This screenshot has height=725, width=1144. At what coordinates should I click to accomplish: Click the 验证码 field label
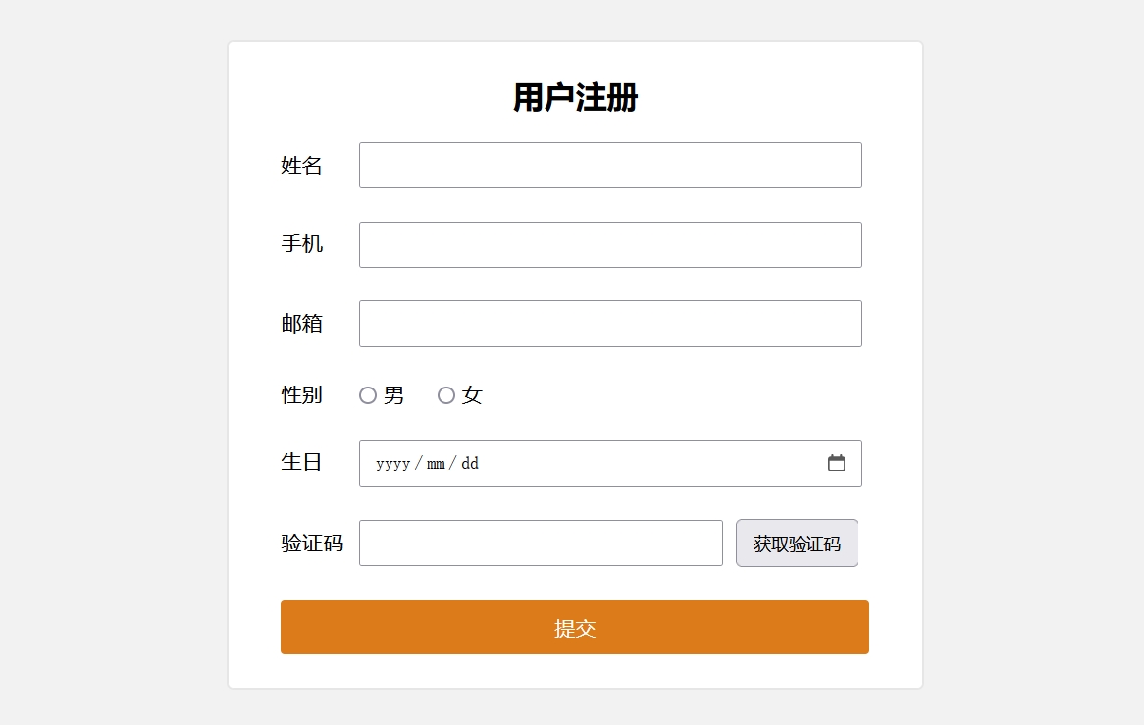(312, 544)
